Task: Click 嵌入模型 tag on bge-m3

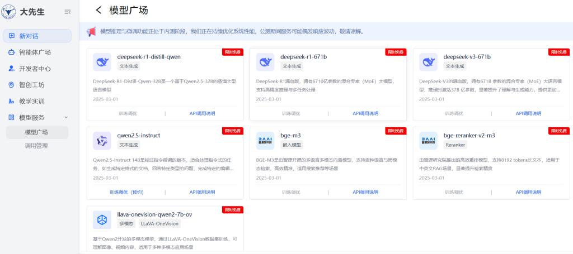Action: [x=292, y=145]
